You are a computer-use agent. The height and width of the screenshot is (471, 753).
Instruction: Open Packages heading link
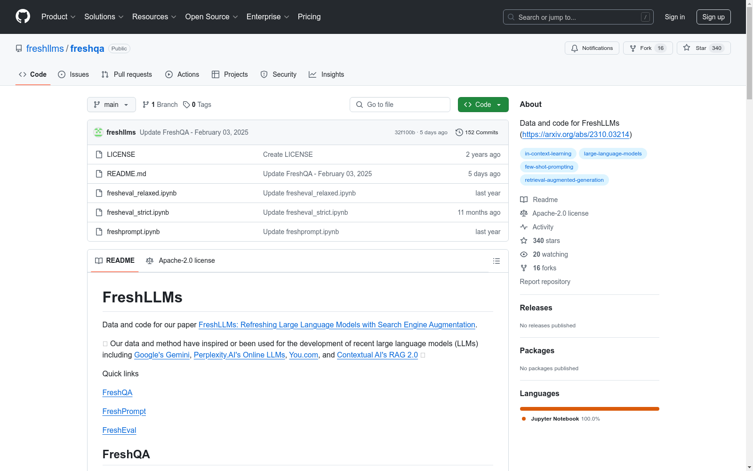coord(537,350)
